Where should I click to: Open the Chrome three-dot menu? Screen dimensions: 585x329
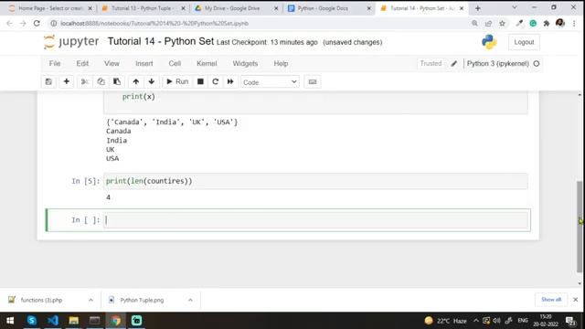574,23
